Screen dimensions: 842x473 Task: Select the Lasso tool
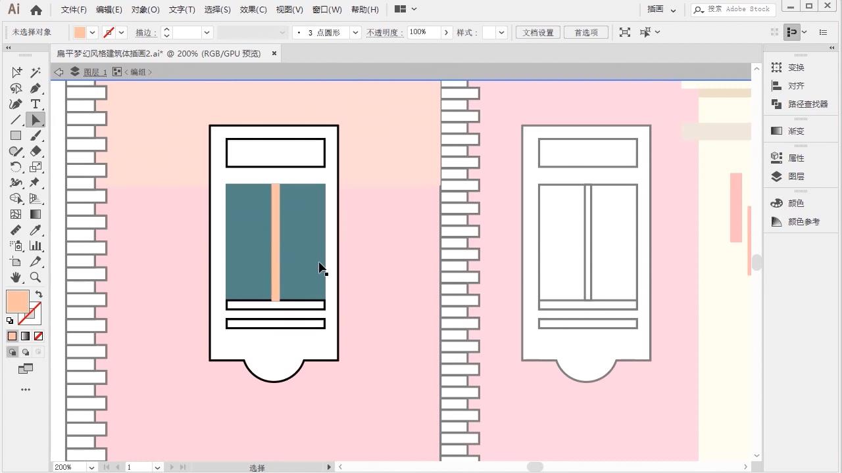coord(16,88)
